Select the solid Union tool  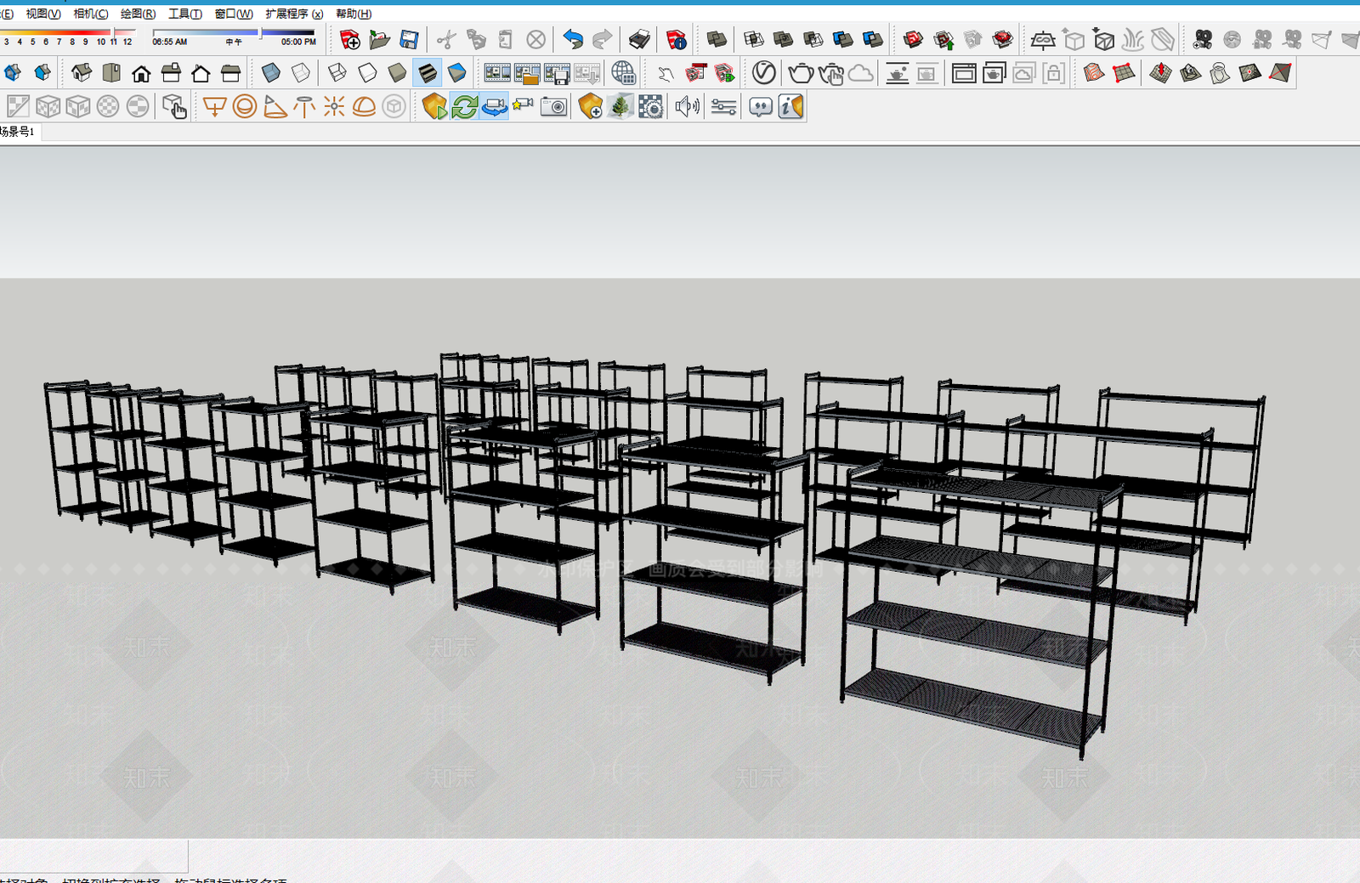click(x=783, y=39)
